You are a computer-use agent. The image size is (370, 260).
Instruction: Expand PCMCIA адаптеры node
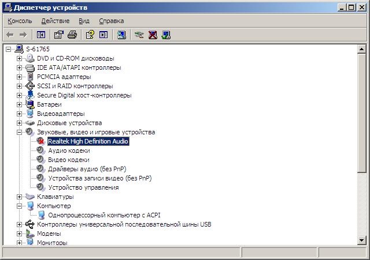point(19,77)
